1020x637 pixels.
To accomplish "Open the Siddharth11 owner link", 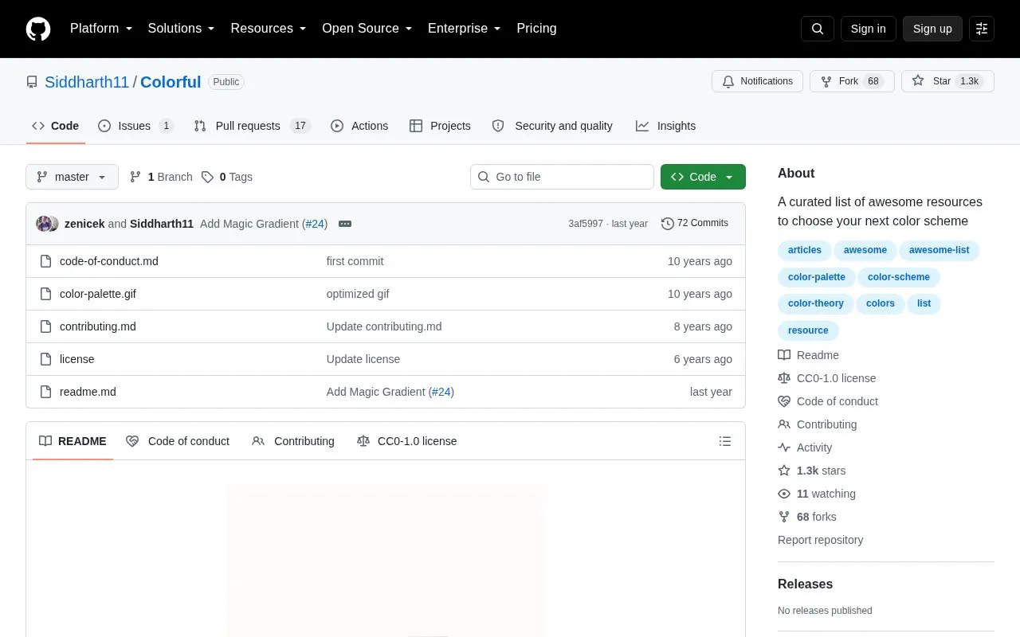I will (87, 82).
